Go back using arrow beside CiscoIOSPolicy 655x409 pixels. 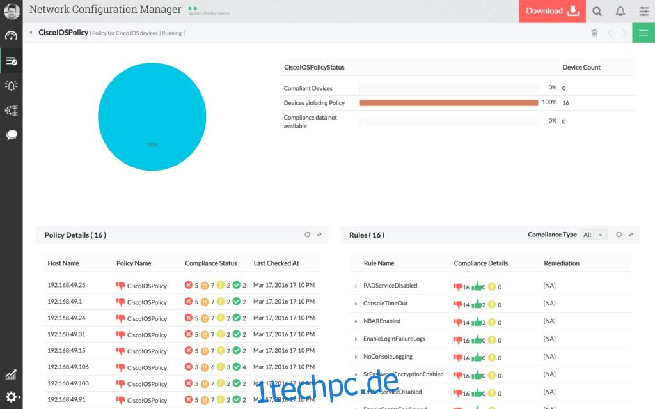31,32
